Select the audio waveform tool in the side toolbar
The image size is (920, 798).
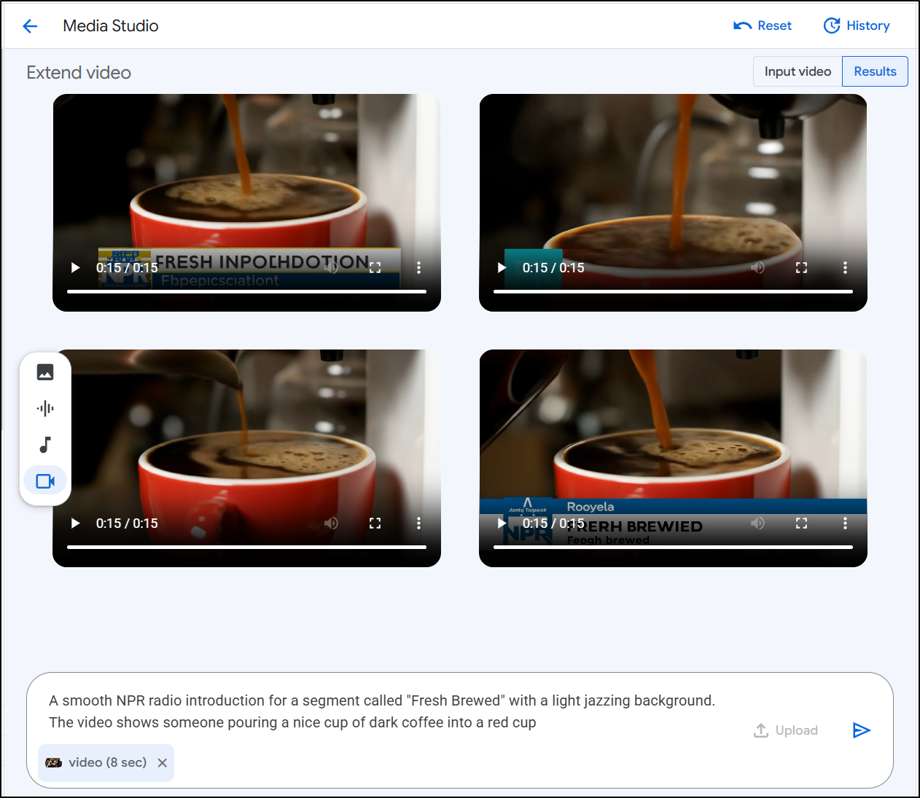click(45, 408)
